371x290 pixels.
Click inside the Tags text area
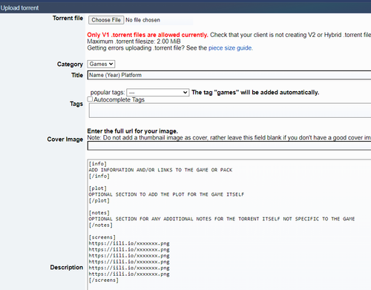click(x=230, y=111)
